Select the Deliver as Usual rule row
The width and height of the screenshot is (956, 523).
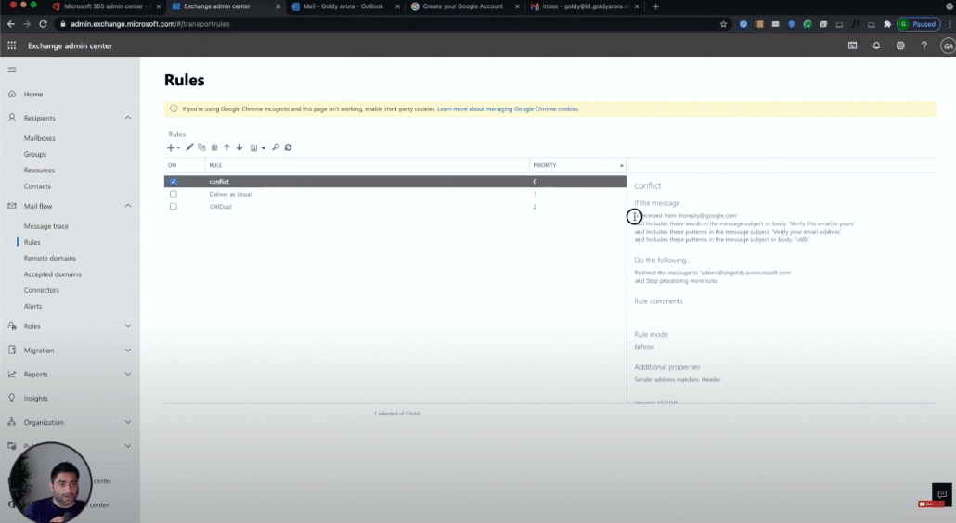tap(395, 194)
